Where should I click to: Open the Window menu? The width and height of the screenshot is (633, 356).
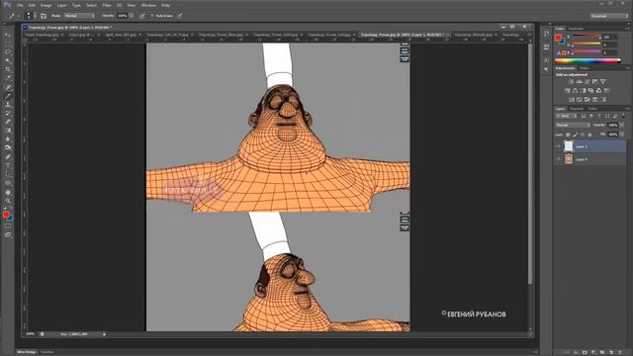pyautogui.click(x=148, y=5)
